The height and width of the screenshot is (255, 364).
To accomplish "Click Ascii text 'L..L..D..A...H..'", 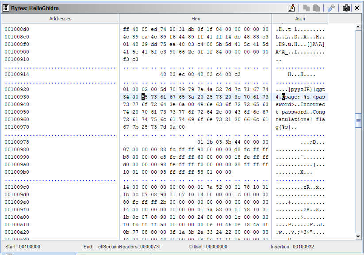I will click(300, 37).
